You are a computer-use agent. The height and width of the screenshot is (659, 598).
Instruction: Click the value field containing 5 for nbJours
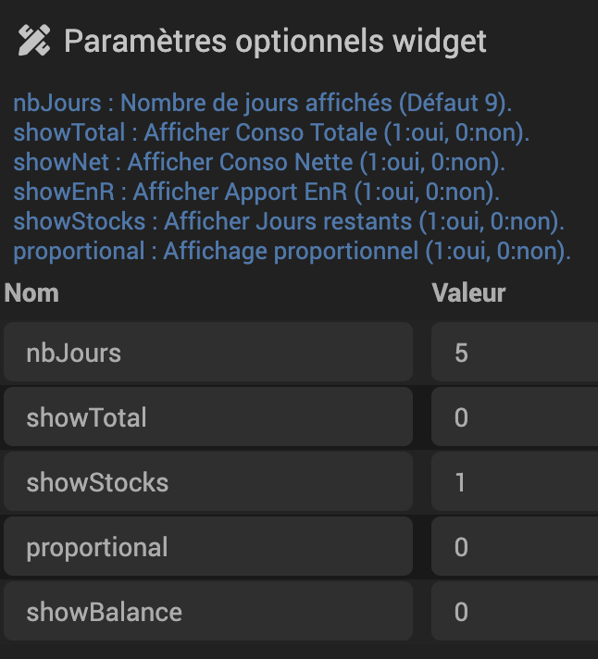pyautogui.click(x=514, y=353)
